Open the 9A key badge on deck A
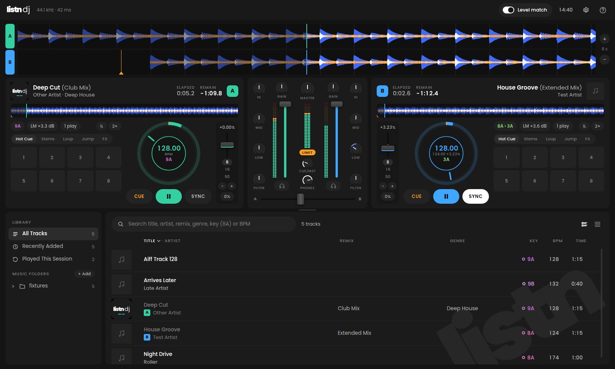 click(x=18, y=126)
